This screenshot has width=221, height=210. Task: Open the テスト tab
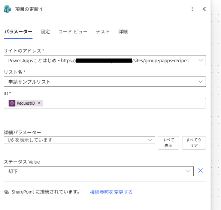coord(103,31)
